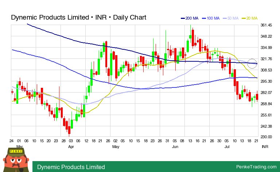Screen dimensions: 280x172
Task: Select the 200 MA legend entry
Action: [x=190, y=18]
